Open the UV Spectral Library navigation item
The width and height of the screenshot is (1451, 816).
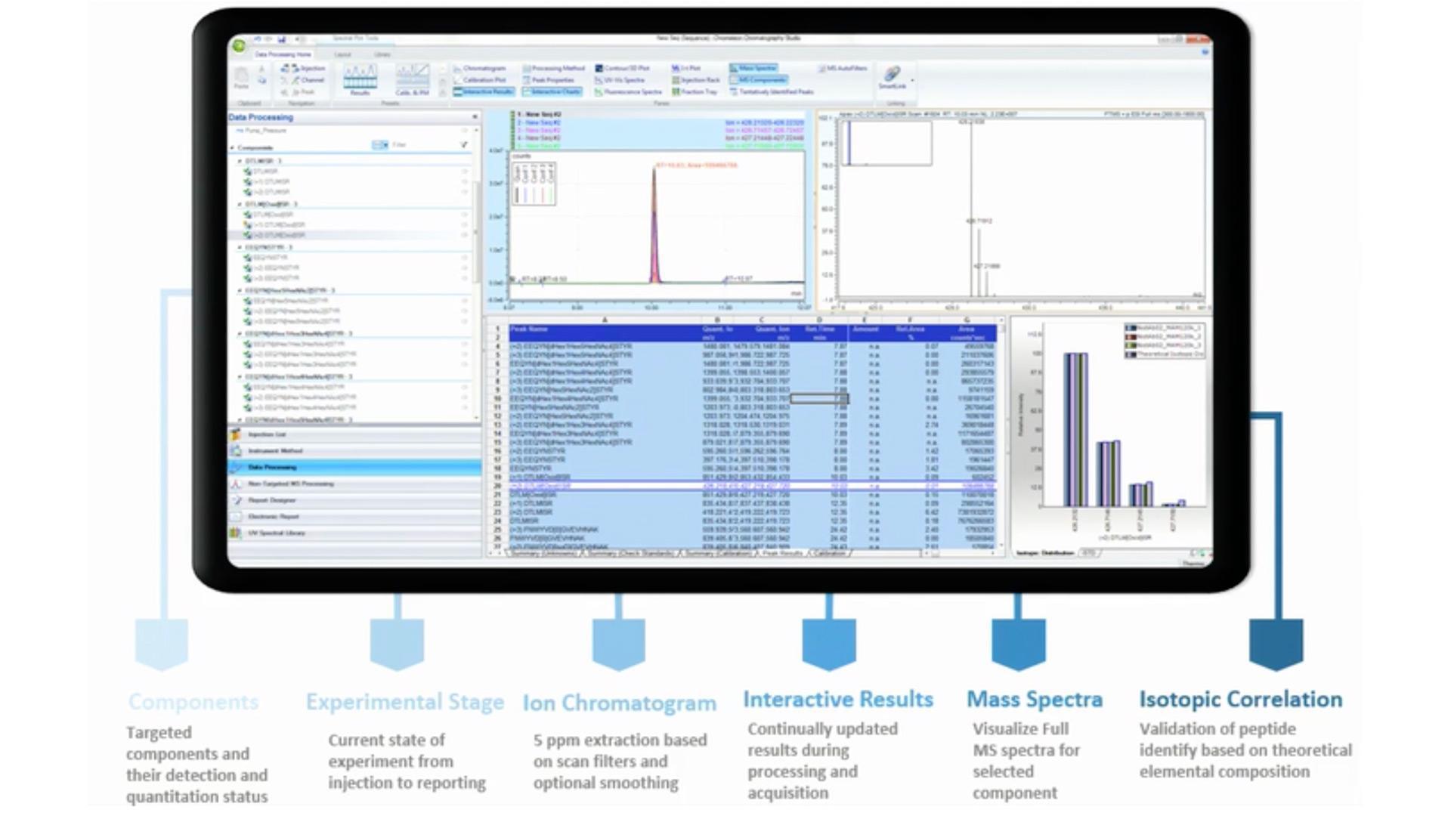[x=277, y=533]
